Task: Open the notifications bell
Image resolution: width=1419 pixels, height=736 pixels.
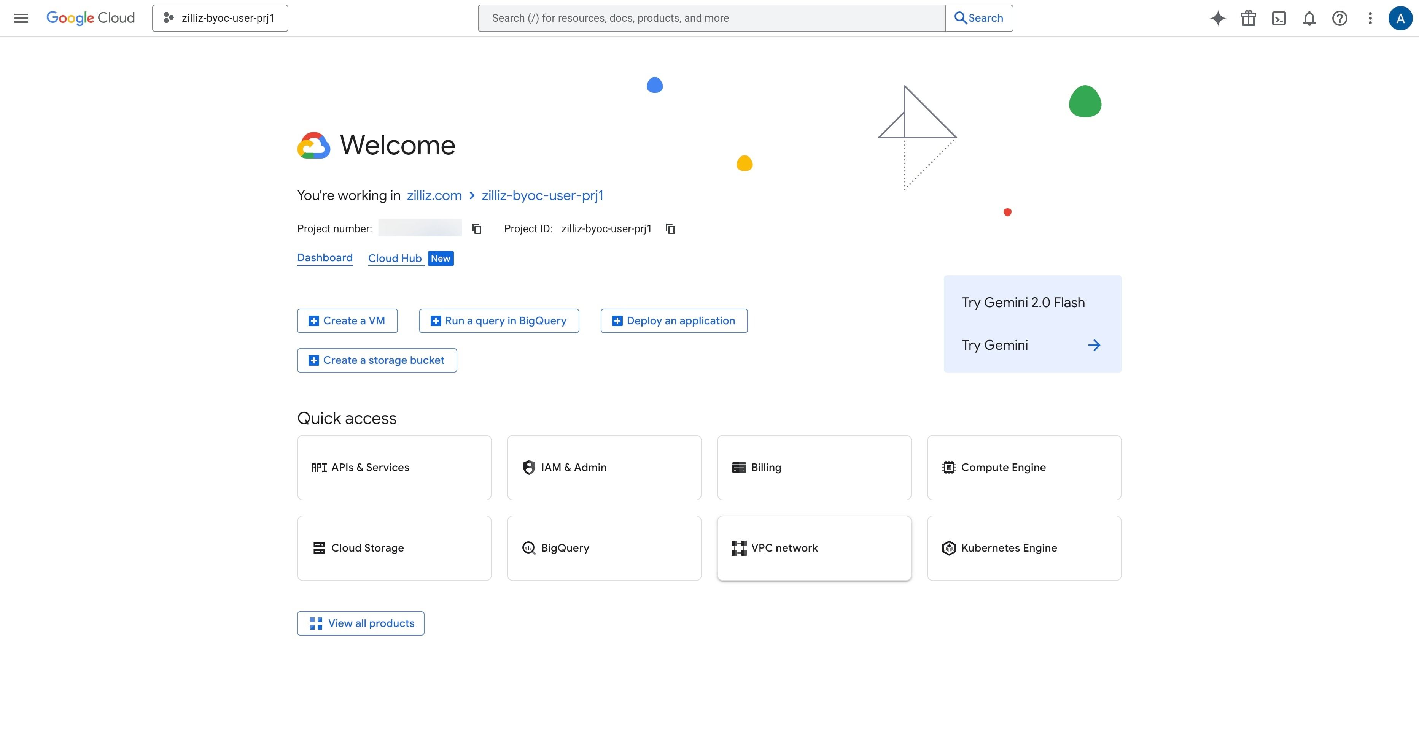Action: (x=1309, y=18)
